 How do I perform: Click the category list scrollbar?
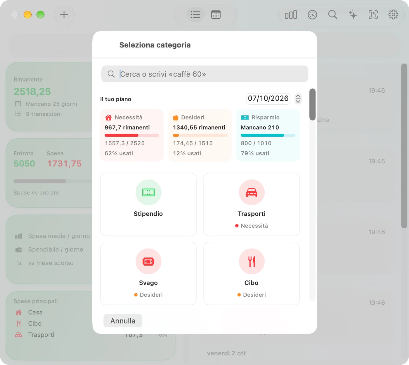(x=312, y=104)
